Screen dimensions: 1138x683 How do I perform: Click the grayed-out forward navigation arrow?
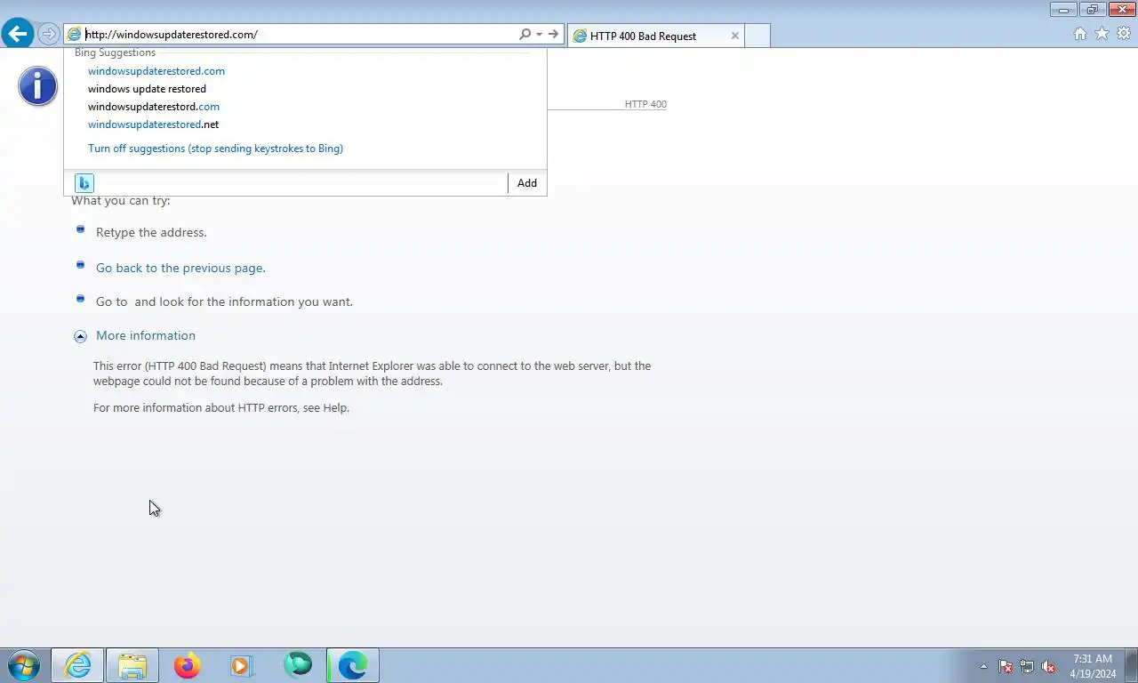[x=49, y=35]
